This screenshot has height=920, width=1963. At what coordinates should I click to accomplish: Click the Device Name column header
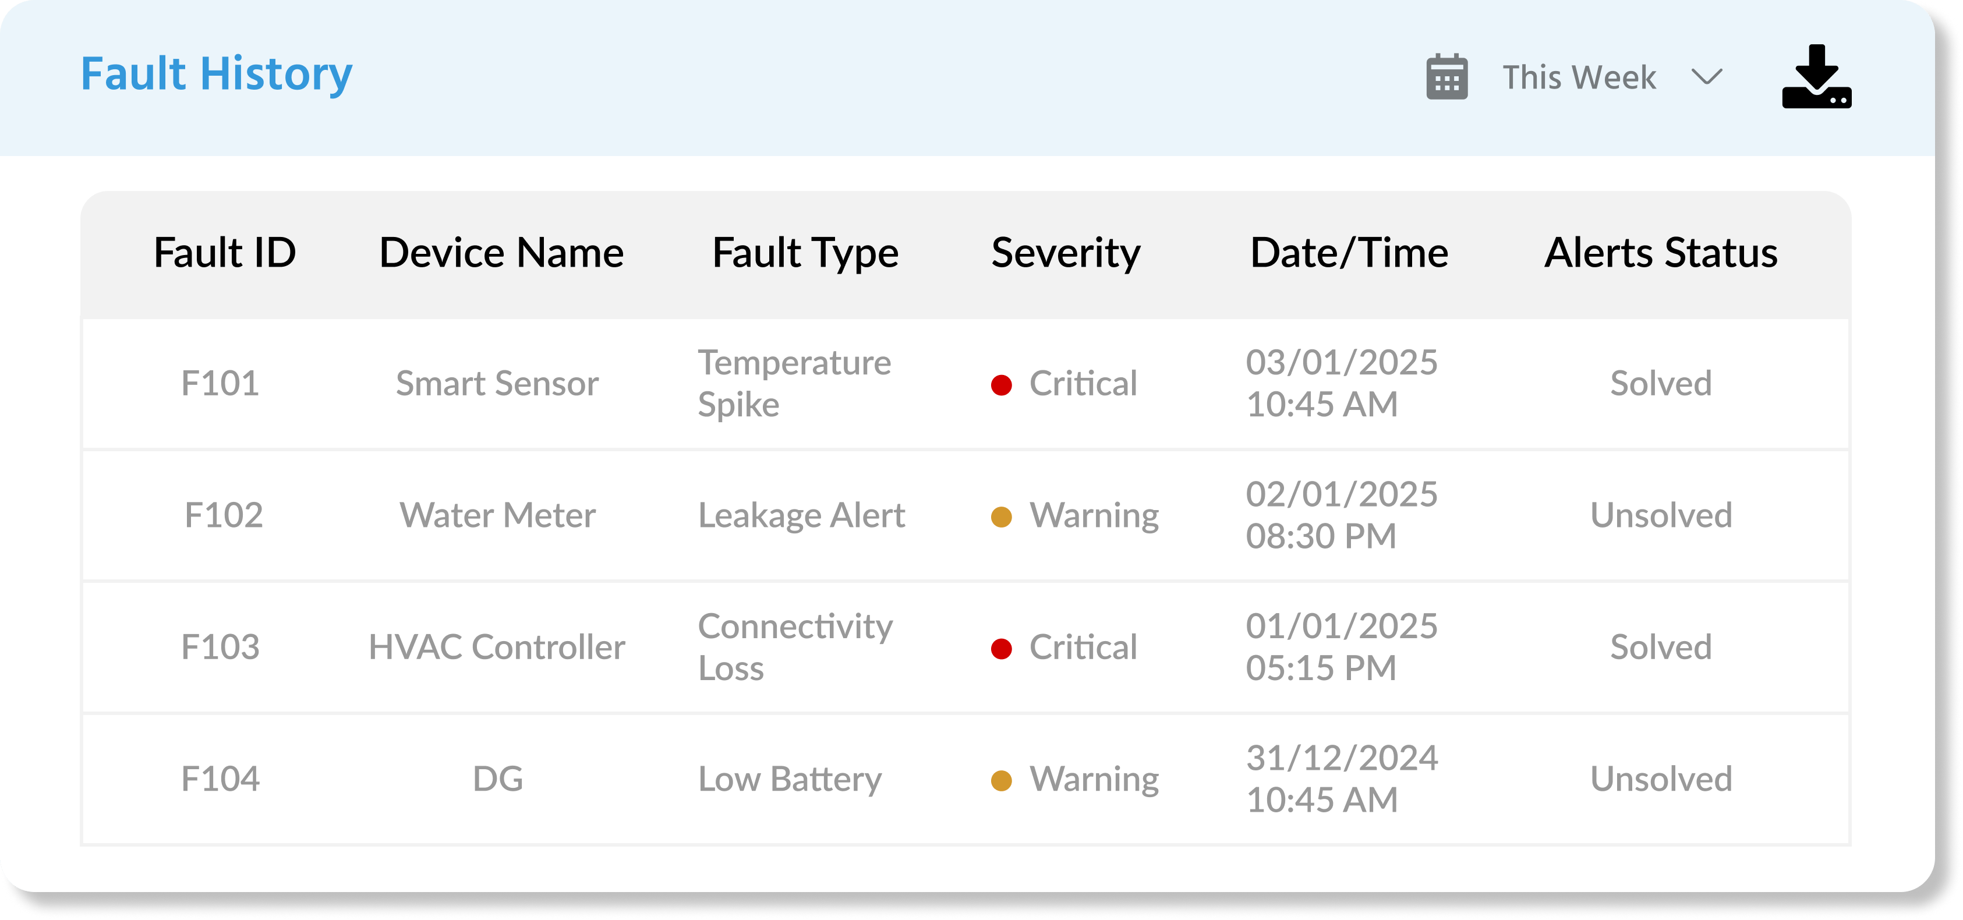coord(501,253)
